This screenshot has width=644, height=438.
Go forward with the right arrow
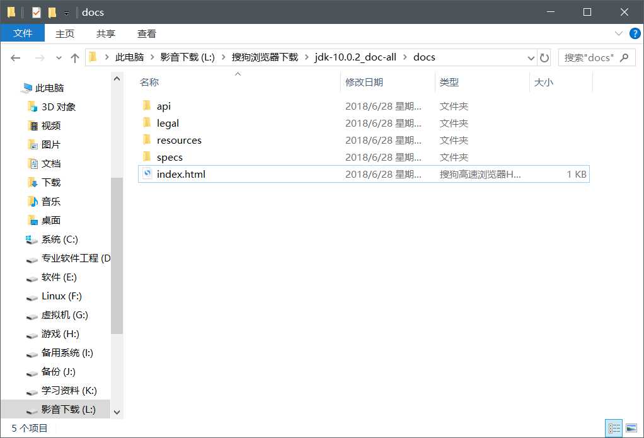point(40,58)
